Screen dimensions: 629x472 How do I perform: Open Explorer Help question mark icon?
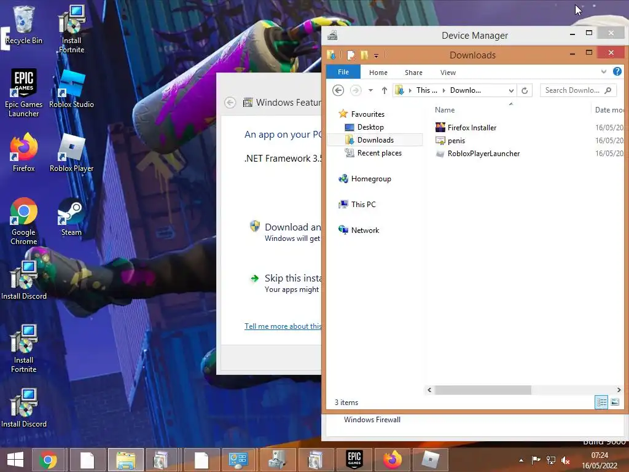pyautogui.click(x=617, y=71)
